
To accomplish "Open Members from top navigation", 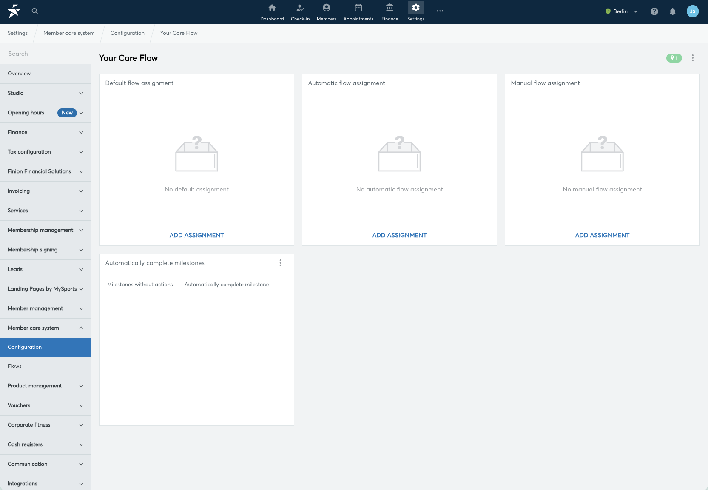I will pos(327,12).
